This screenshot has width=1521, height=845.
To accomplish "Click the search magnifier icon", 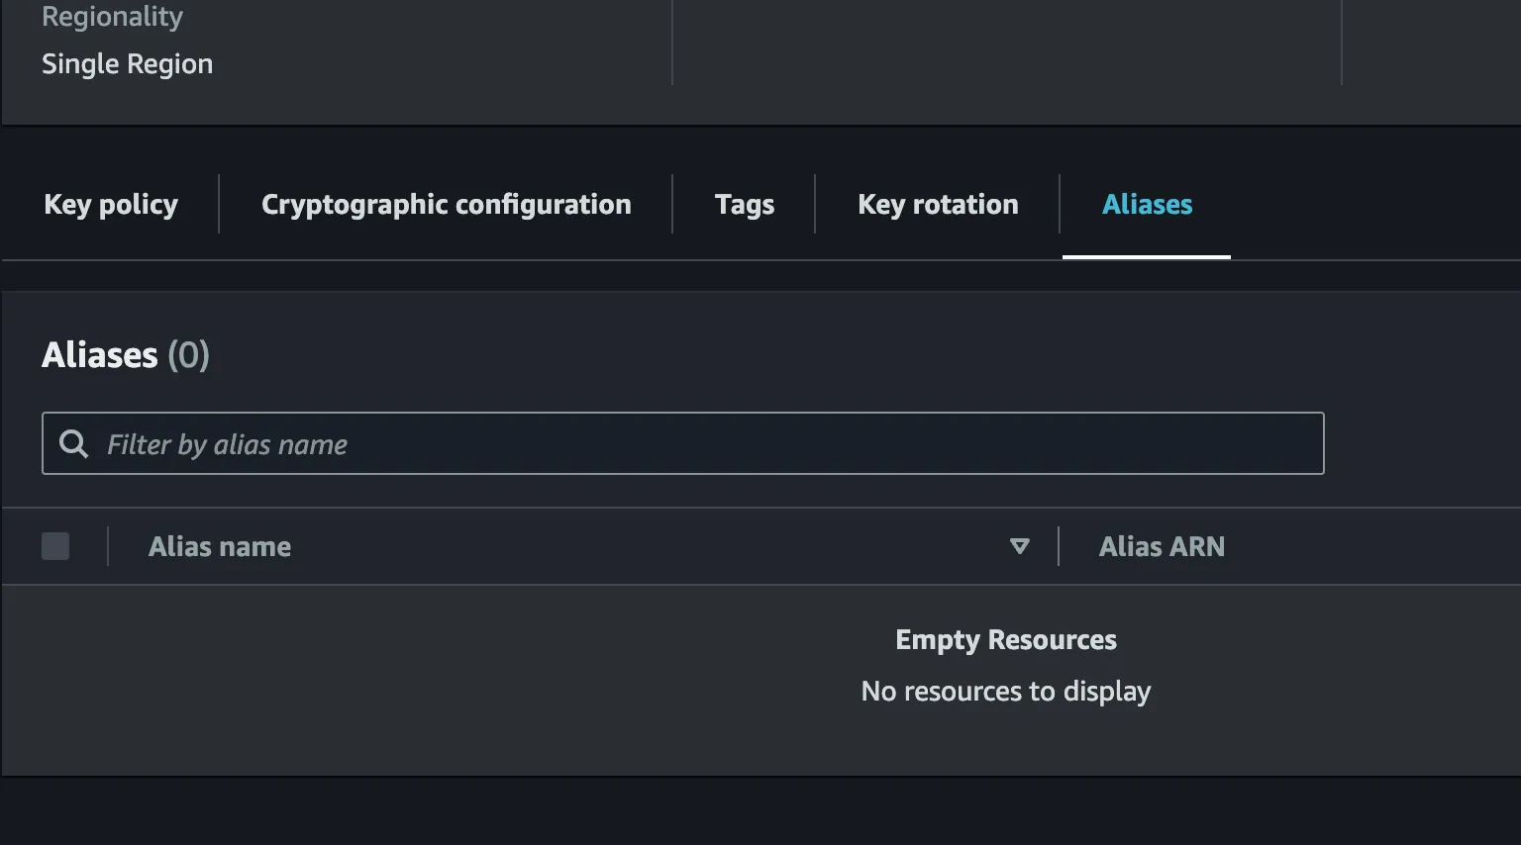I will tap(73, 443).
